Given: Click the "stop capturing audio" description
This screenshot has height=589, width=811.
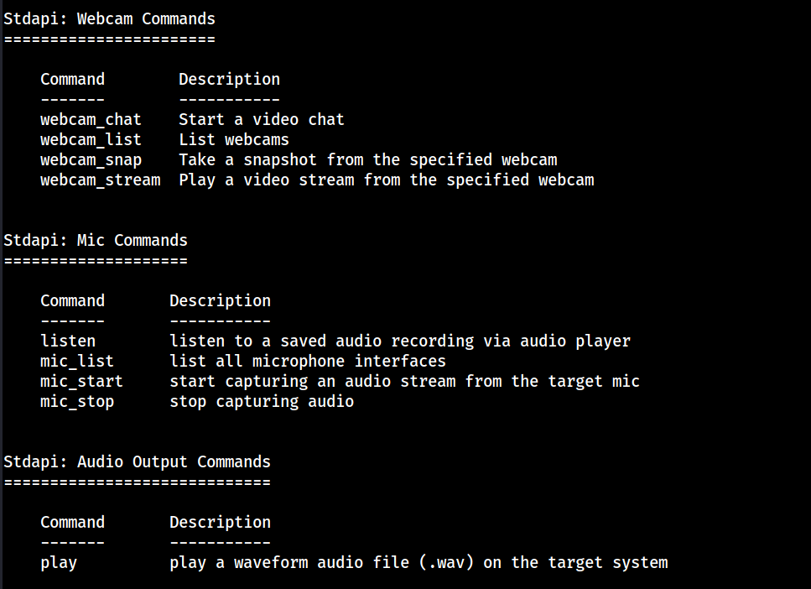Looking at the screenshot, I should click(262, 402).
